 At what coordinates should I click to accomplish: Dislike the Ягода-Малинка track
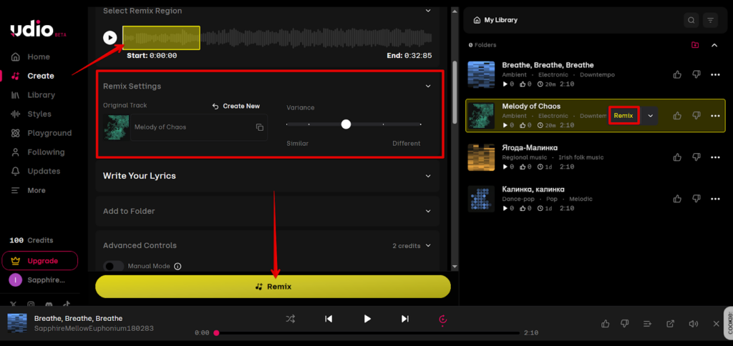tap(696, 157)
